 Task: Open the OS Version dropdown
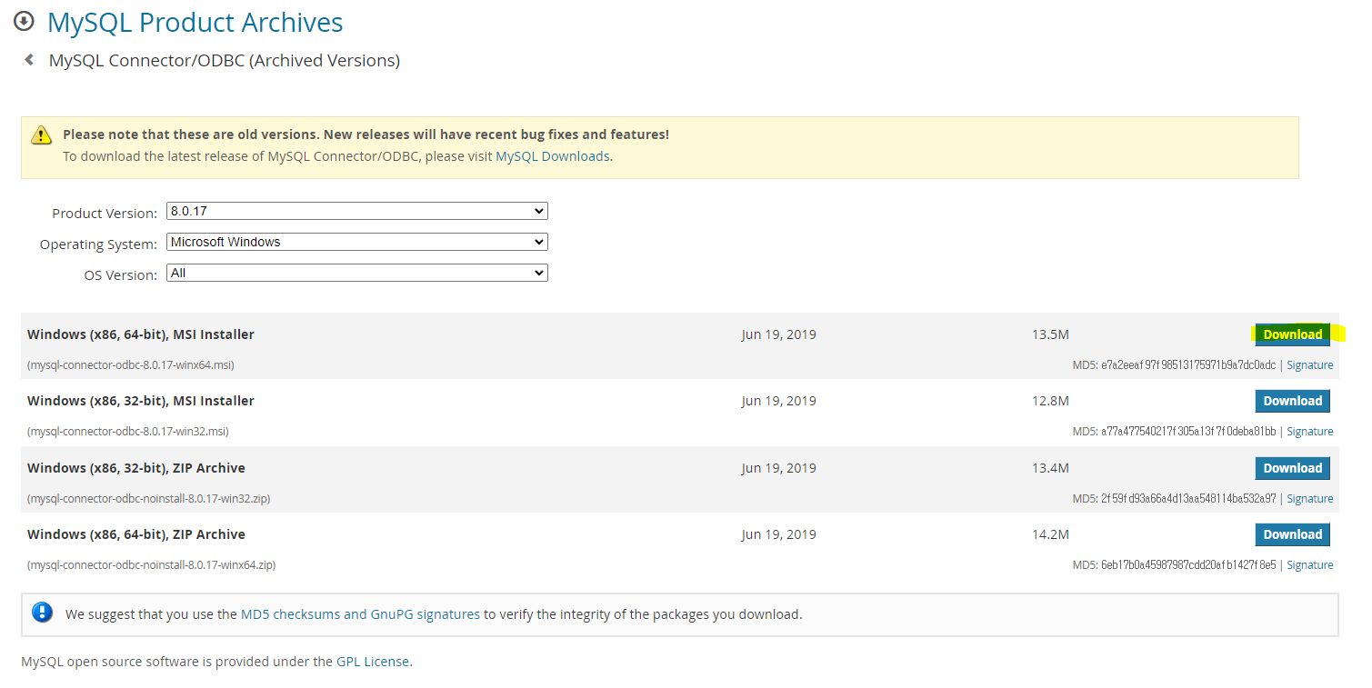(x=357, y=273)
